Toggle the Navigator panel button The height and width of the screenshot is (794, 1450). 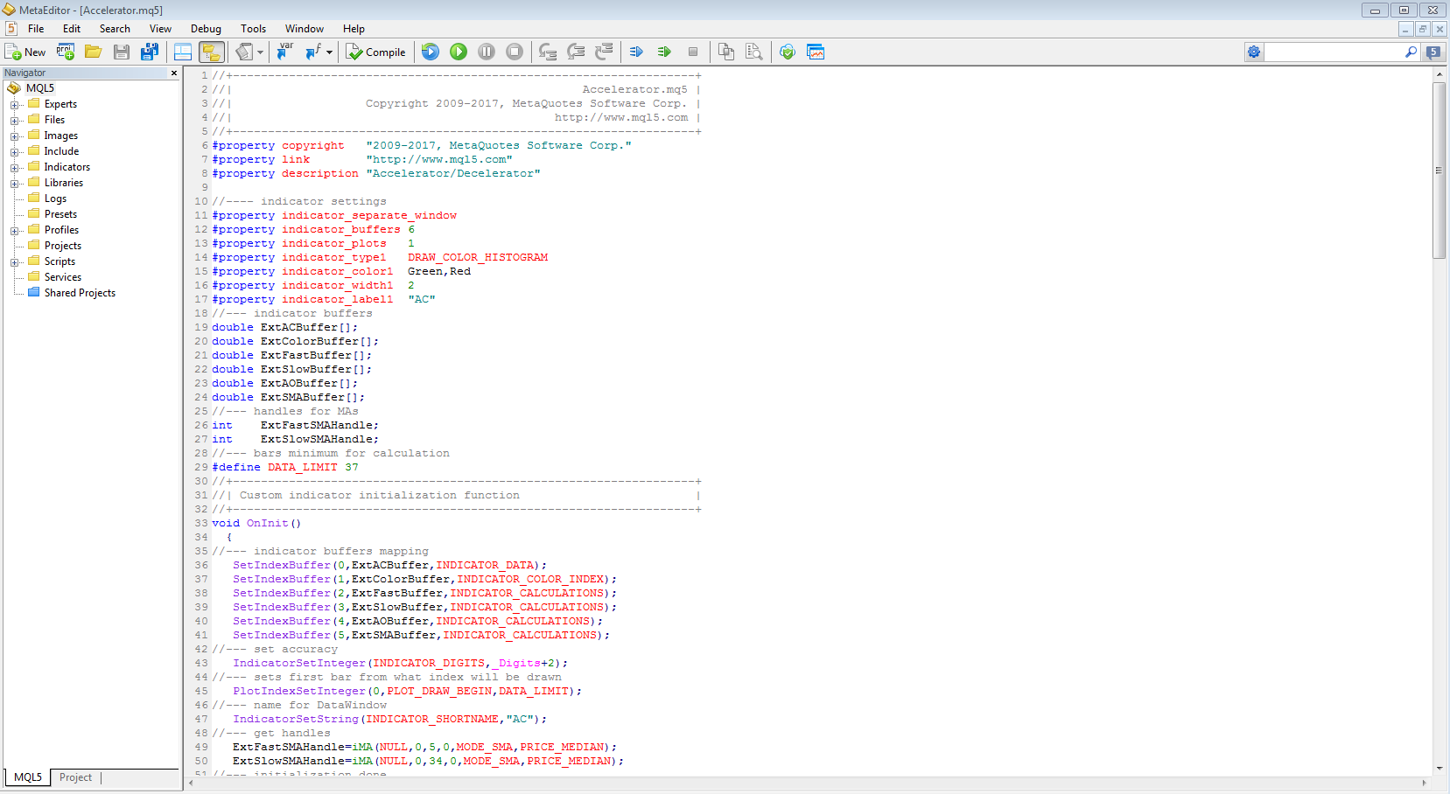[x=211, y=52]
